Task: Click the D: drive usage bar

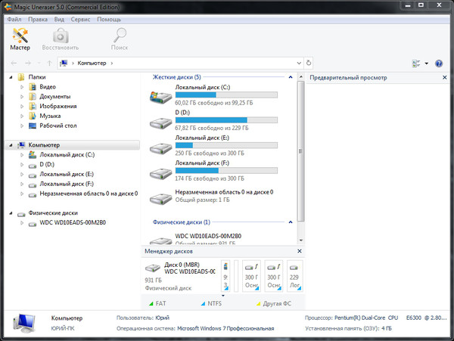Action: [x=226, y=120]
